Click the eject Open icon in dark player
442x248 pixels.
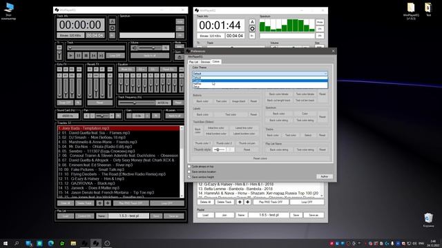pos(180,57)
